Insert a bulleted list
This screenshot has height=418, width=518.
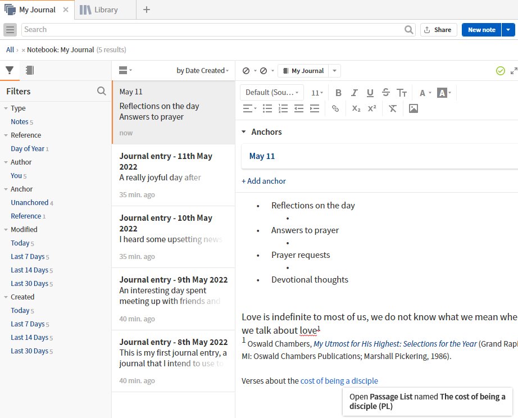click(267, 108)
